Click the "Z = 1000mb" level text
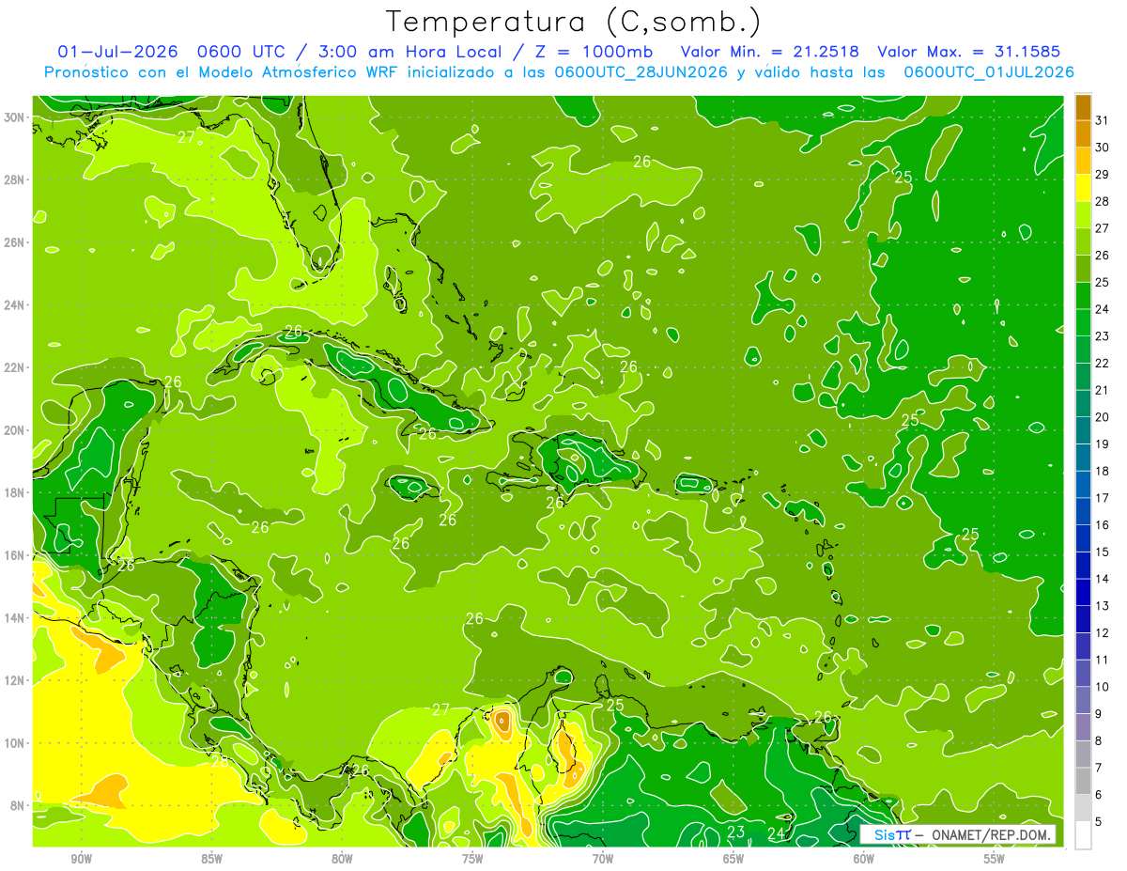 point(594,52)
